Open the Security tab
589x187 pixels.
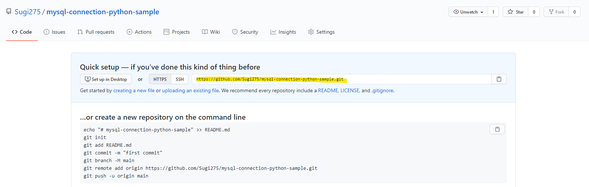tap(245, 32)
